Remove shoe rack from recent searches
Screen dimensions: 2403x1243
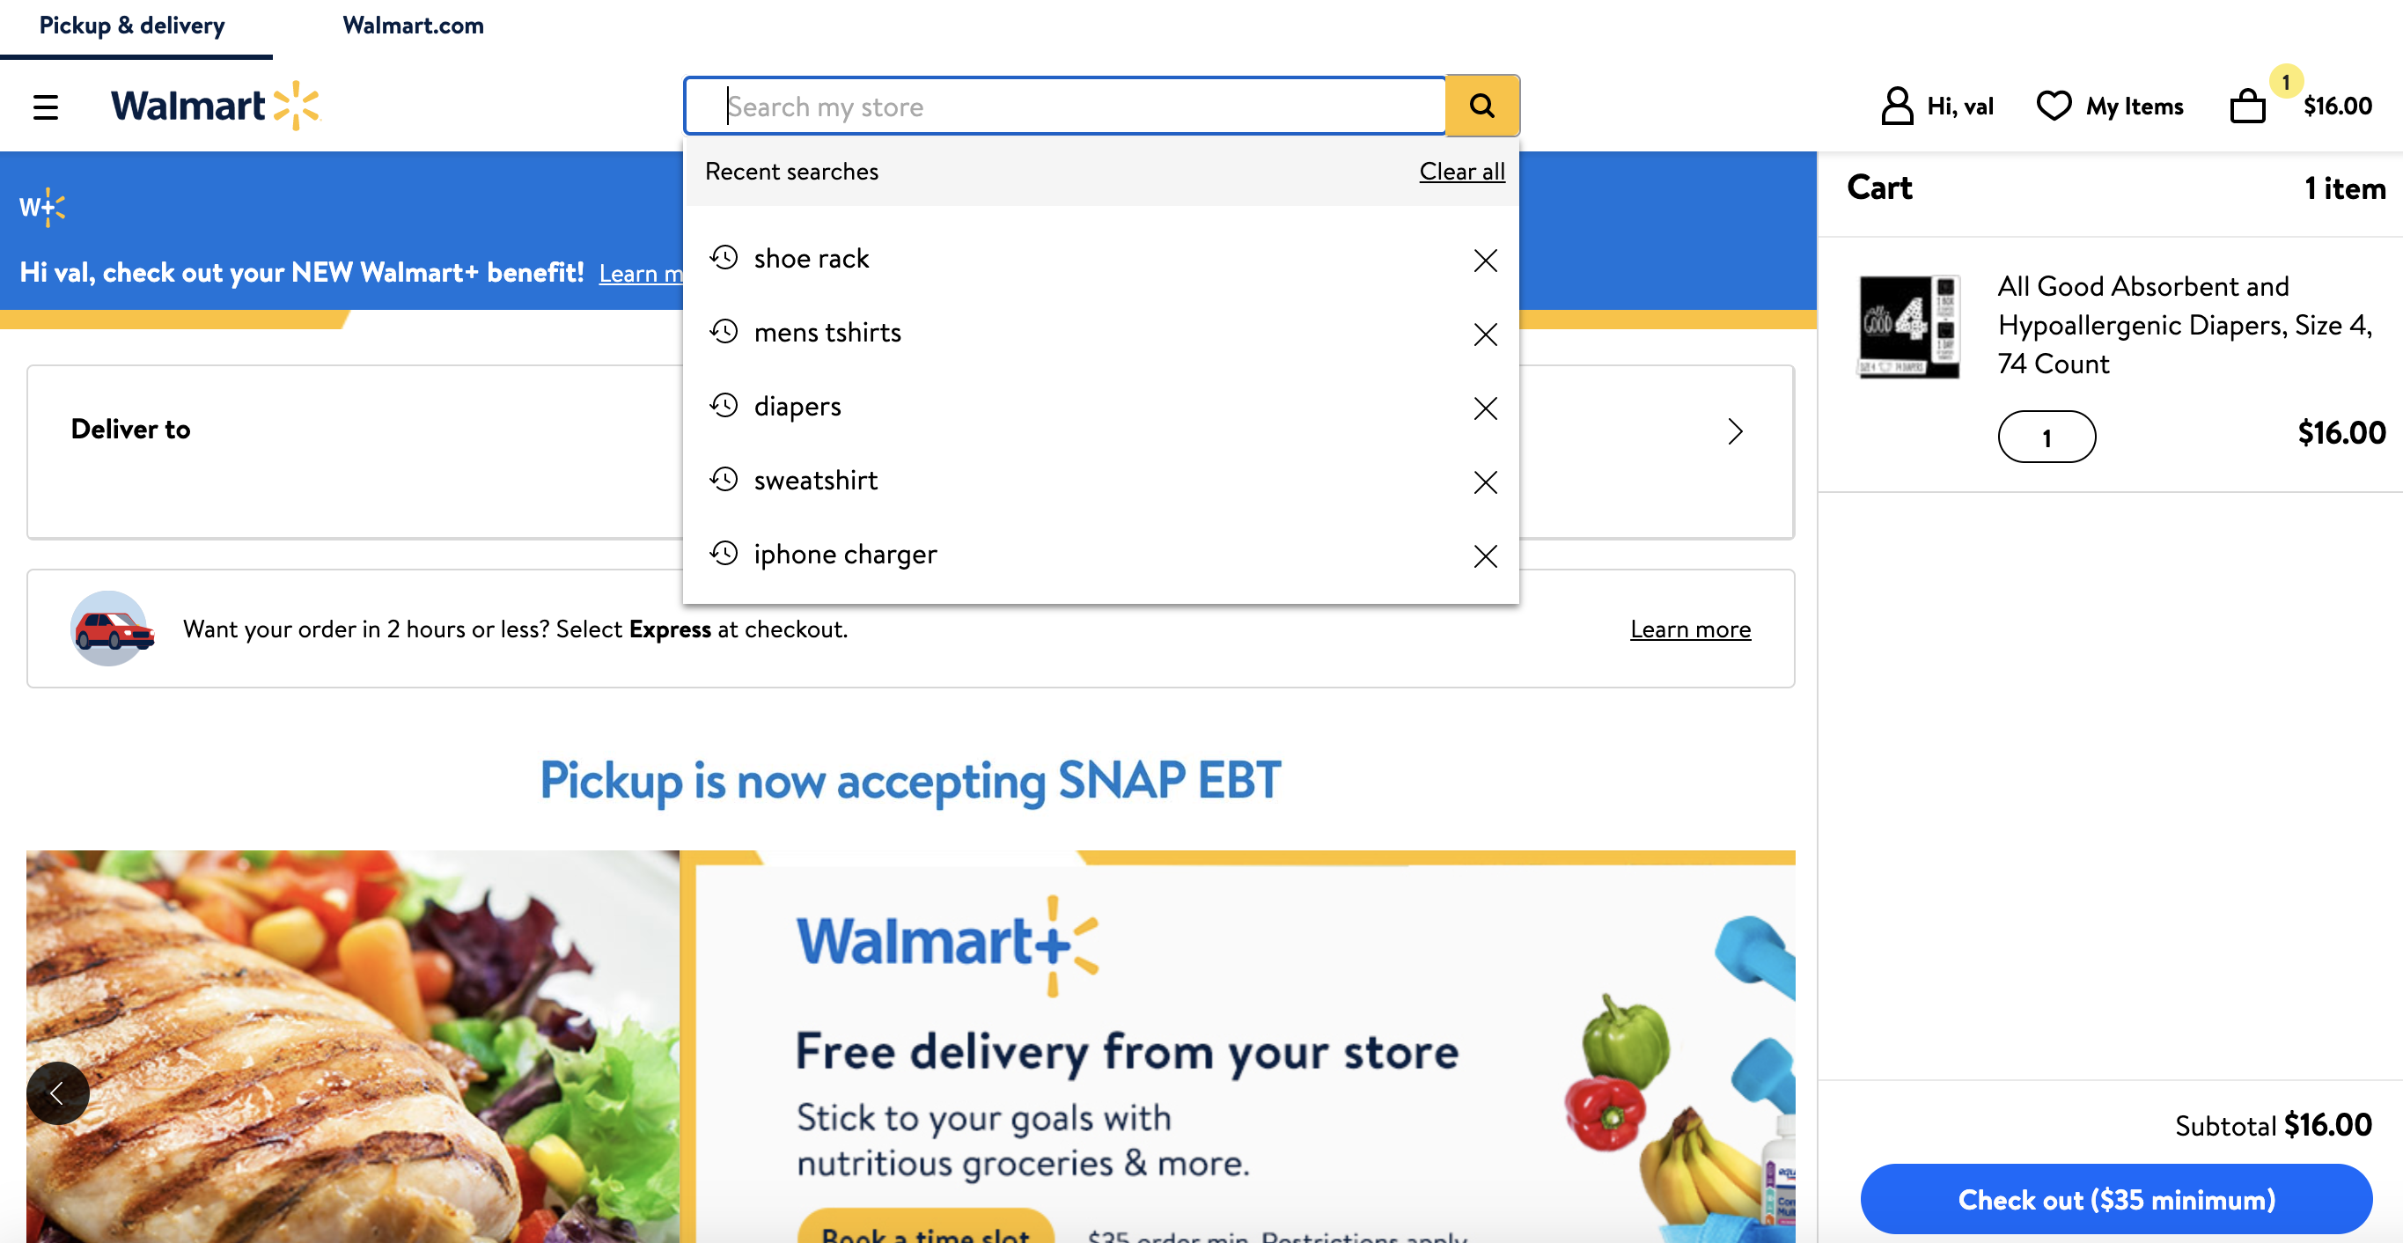tap(1484, 259)
